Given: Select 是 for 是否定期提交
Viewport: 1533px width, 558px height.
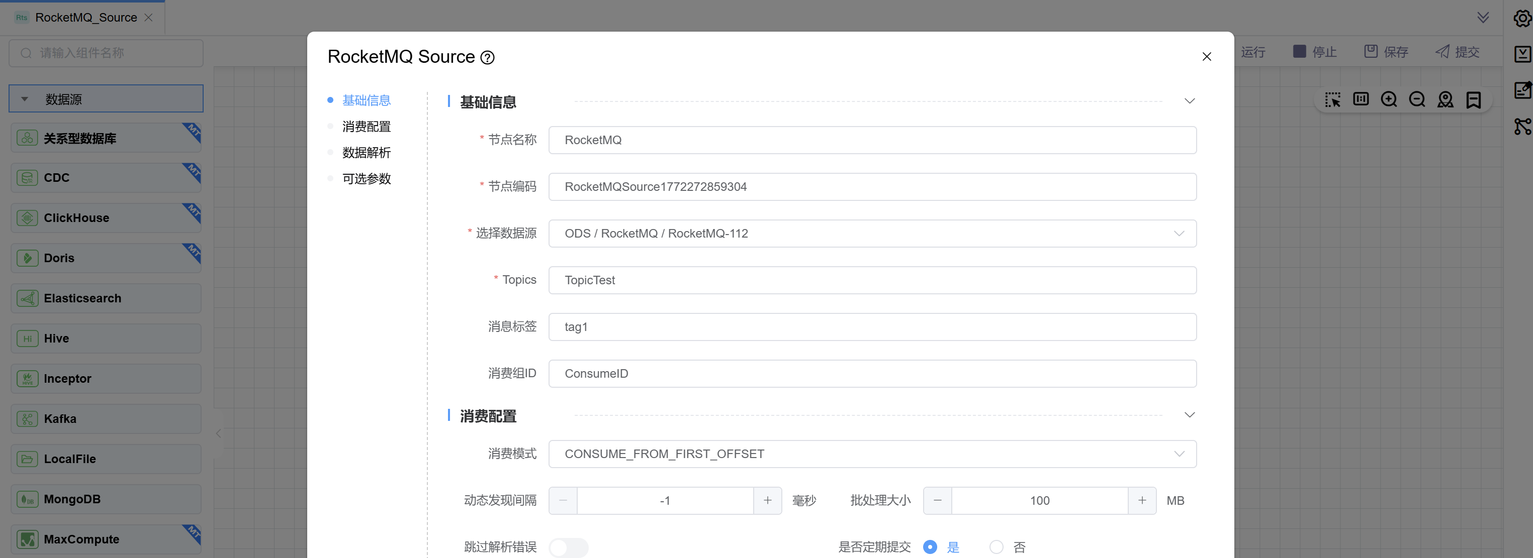Looking at the screenshot, I should (930, 547).
